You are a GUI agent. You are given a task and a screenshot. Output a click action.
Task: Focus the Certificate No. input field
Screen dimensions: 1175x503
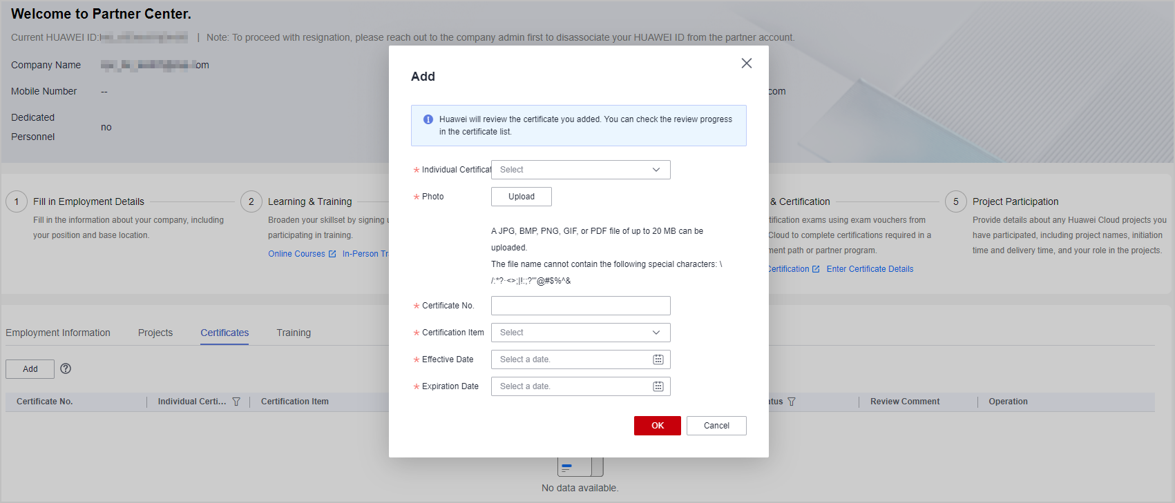[580, 306]
